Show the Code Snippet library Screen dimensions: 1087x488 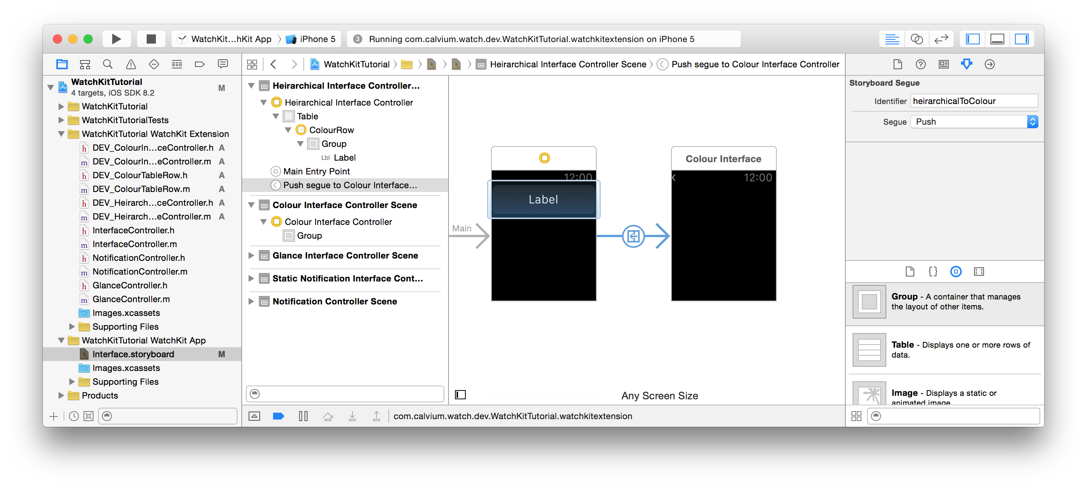coord(933,272)
